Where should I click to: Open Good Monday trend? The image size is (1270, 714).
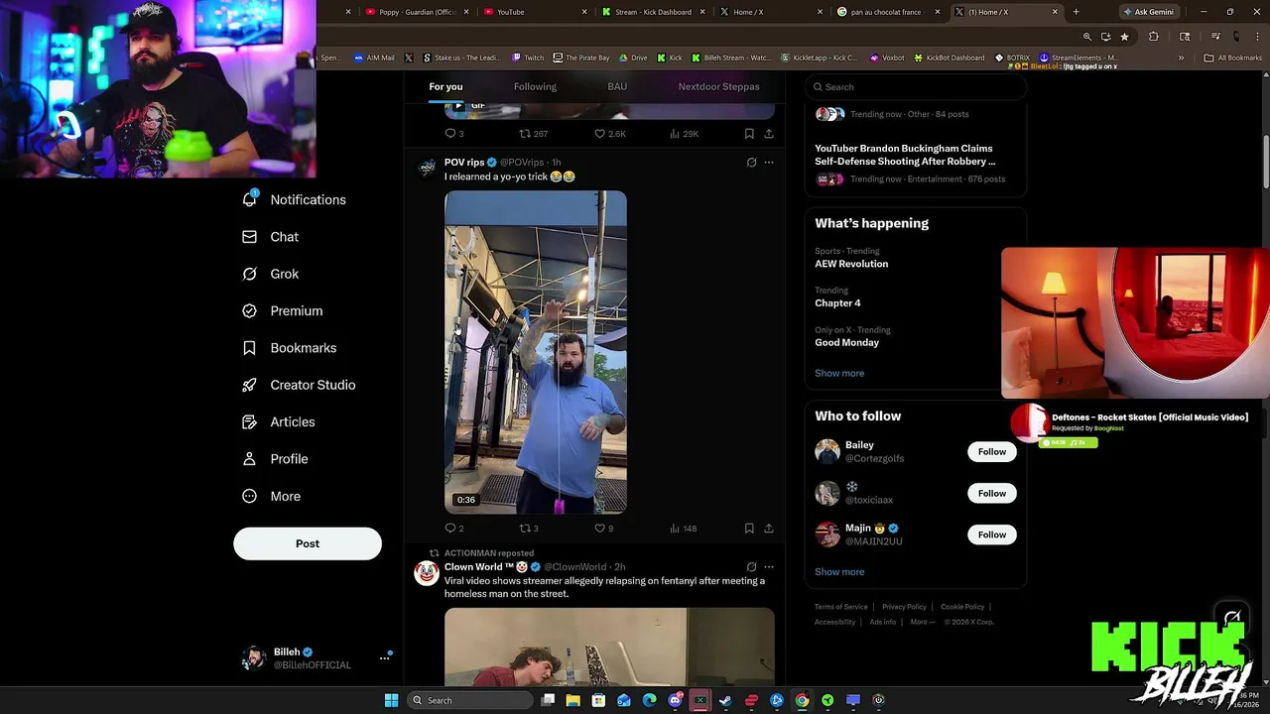(x=846, y=342)
